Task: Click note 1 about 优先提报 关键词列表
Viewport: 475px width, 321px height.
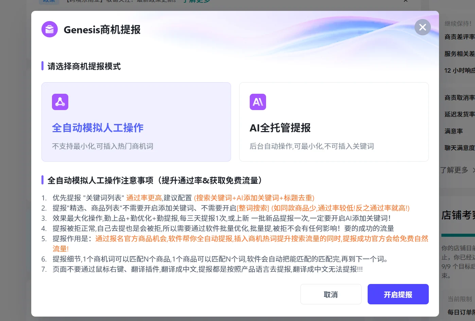Action: (183, 198)
